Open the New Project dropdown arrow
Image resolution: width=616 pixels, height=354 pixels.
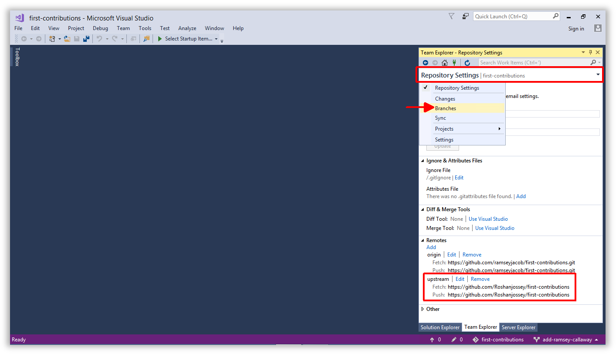(60, 39)
